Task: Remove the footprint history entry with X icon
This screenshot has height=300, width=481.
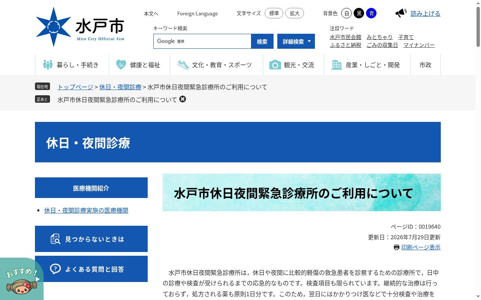Action: point(183,99)
